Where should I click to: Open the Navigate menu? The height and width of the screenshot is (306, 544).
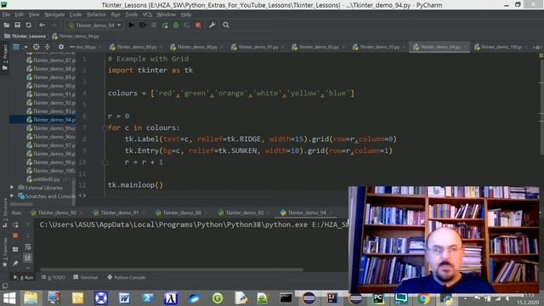pyautogui.click(x=54, y=14)
